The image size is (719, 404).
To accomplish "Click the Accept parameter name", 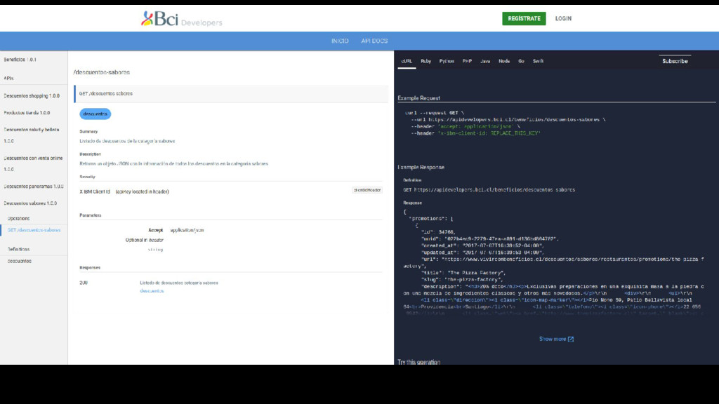I will coord(155,230).
